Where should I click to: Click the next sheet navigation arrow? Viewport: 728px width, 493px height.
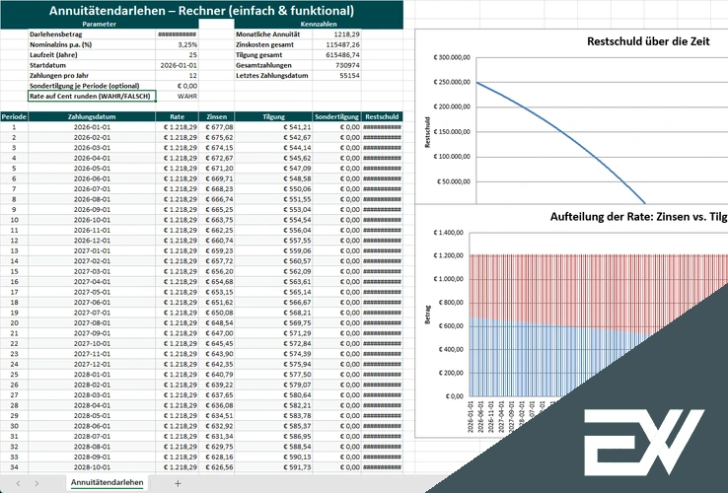36,484
